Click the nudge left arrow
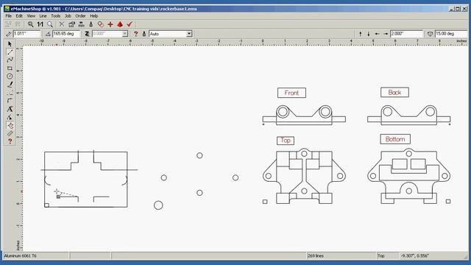This screenshot has height=265, width=471. (x=377, y=34)
